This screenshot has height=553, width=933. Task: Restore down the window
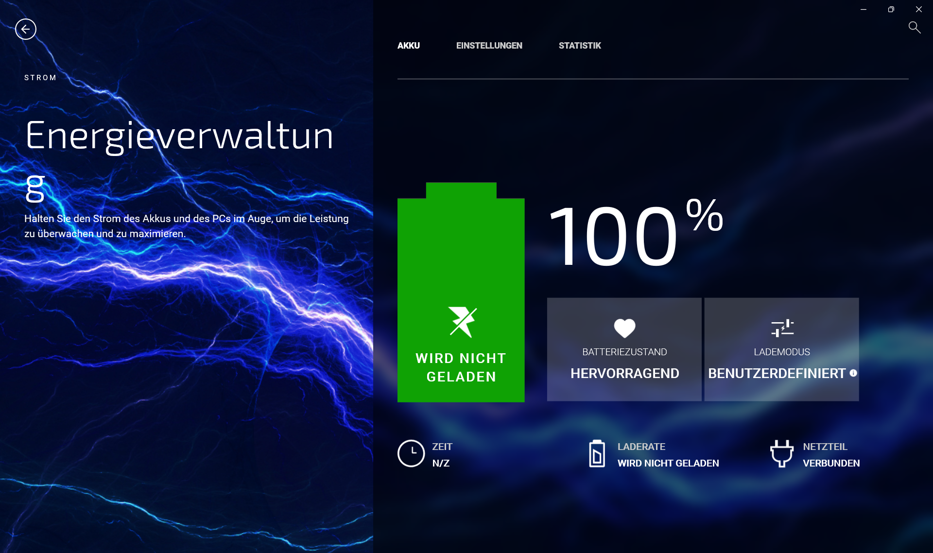pyautogui.click(x=891, y=9)
